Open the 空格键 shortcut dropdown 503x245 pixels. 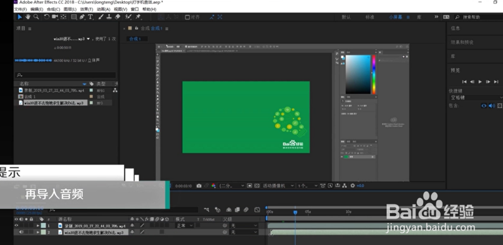(x=476, y=97)
